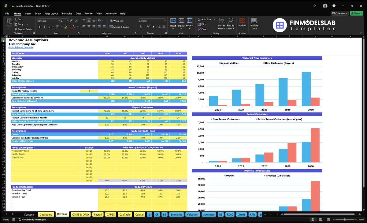The width and height of the screenshot is (367, 223).
Task: Click the search magnifier in title bar
Action: [314, 6]
